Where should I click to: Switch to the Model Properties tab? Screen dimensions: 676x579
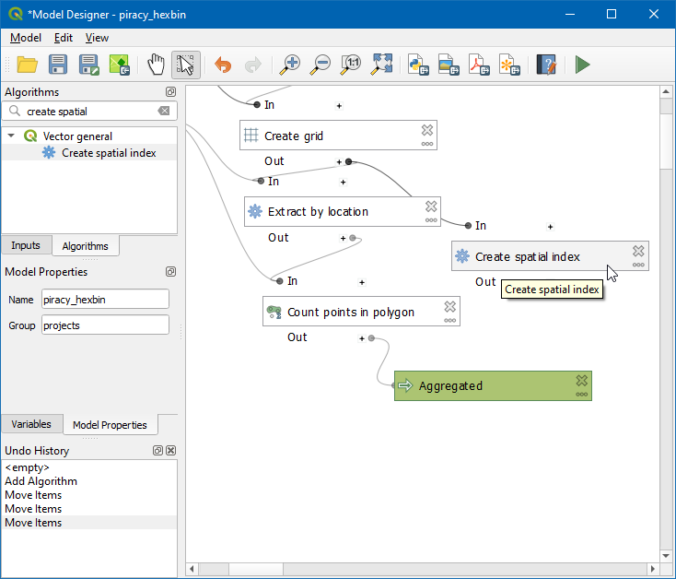110,425
